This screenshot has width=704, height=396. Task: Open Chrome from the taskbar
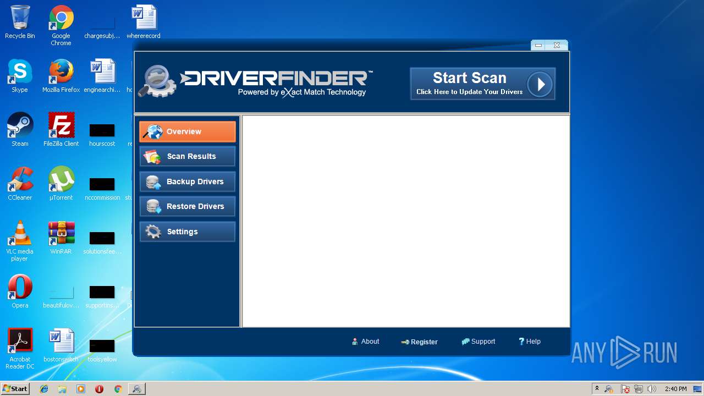118,389
